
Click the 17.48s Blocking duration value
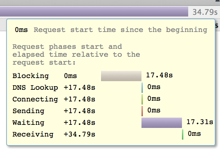[159, 75]
